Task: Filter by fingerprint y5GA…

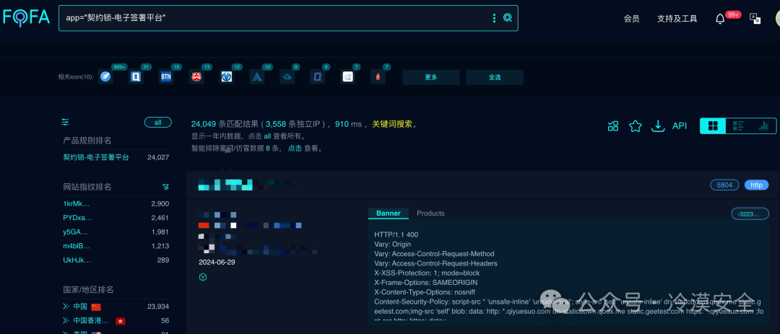Action: [x=75, y=232]
